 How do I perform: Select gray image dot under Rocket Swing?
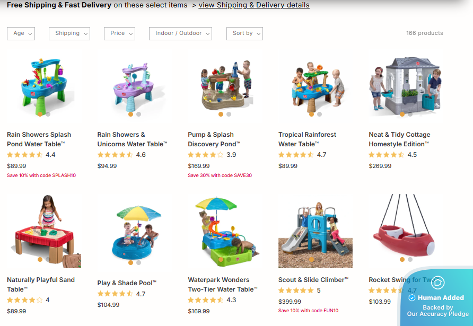[410, 259]
